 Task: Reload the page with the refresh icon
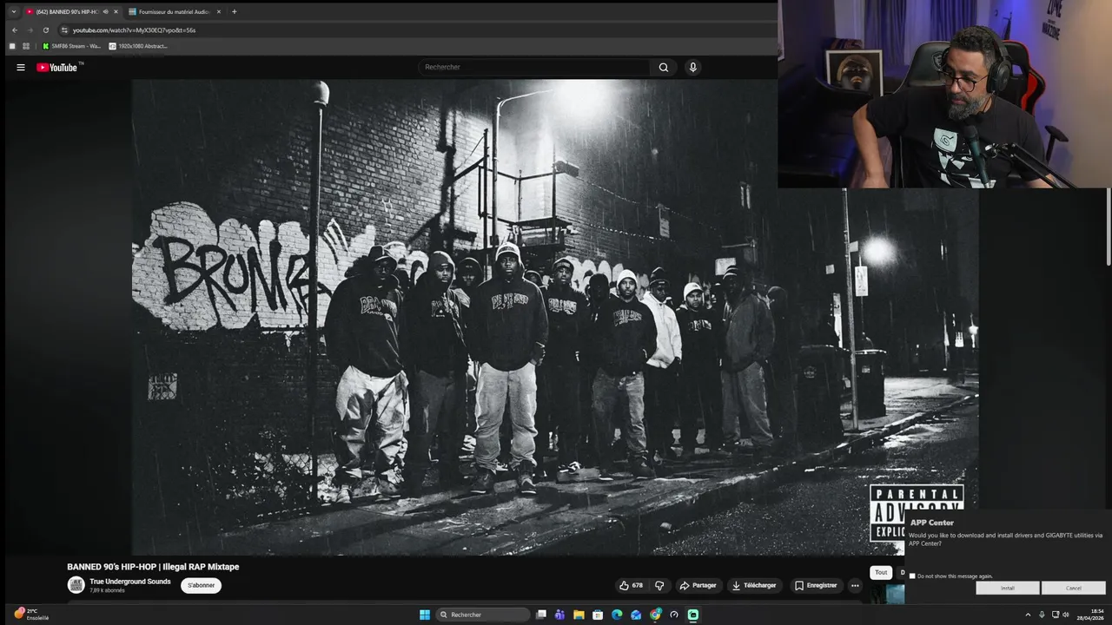[x=46, y=30]
